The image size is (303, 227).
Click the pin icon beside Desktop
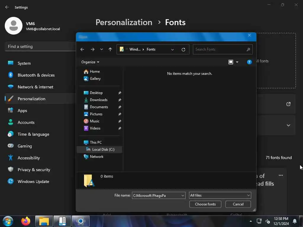120,93
